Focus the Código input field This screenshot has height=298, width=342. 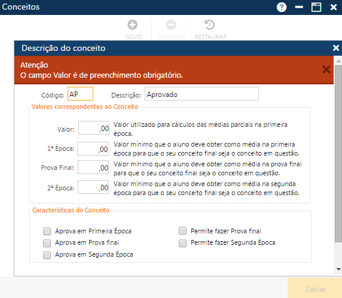80,94
